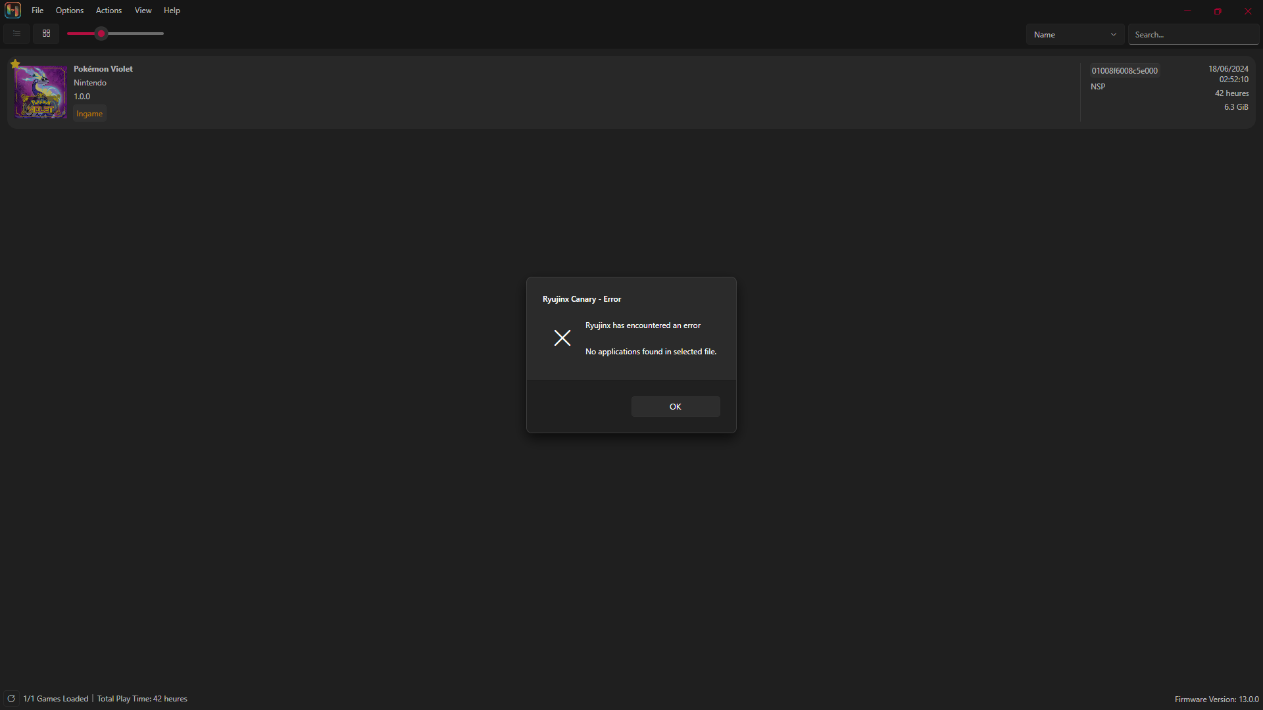The height and width of the screenshot is (710, 1263).
Task: Open the Options menu
Action: 70,11
